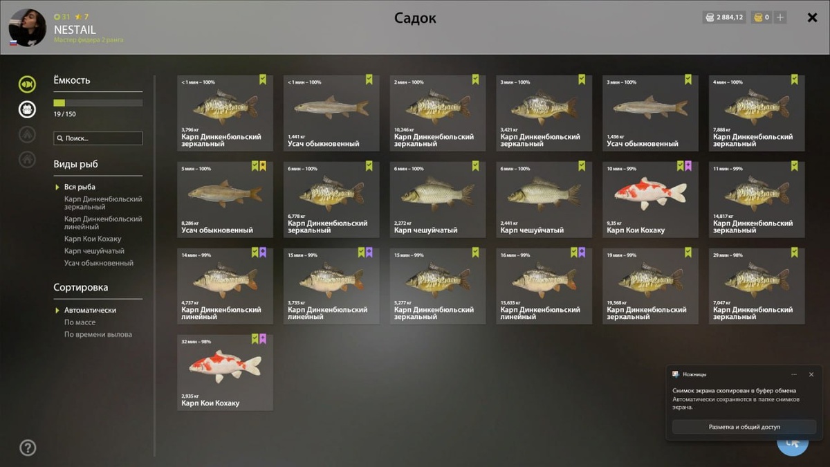Close the Садок window with the X
This screenshot has width=830, height=467.
pos(812,17)
